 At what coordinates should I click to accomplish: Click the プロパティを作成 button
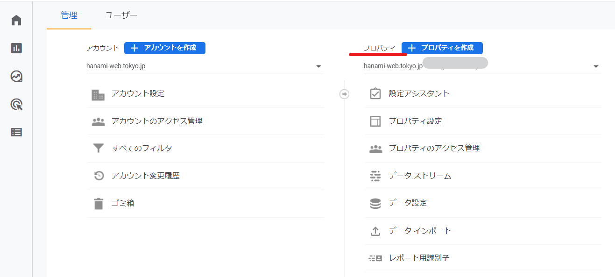[x=442, y=48]
